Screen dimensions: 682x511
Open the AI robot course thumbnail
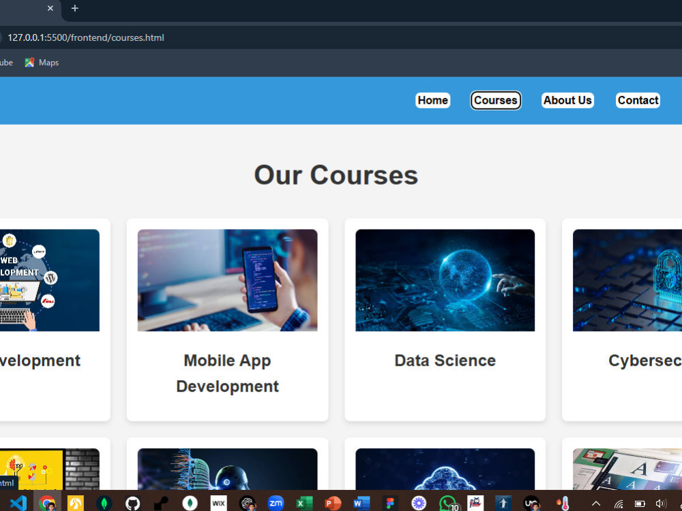228,469
